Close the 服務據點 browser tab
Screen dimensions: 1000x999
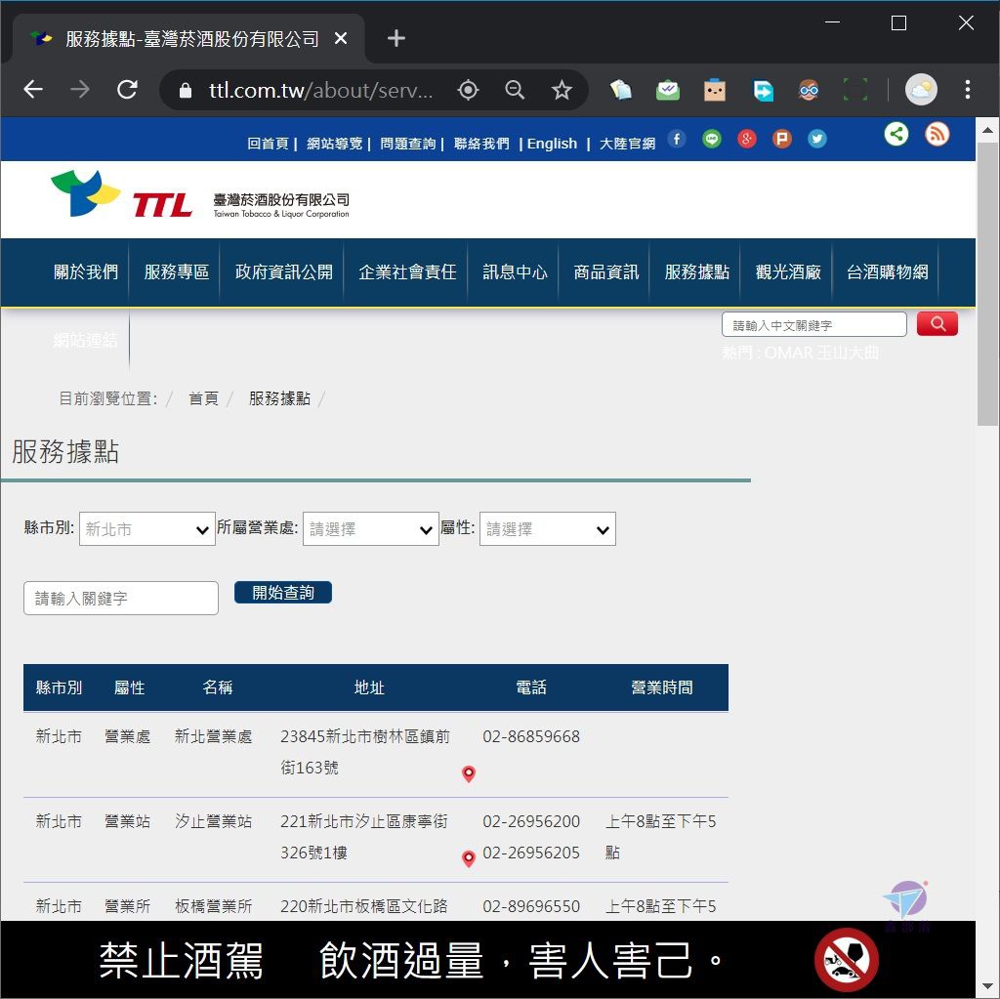[341, 38]
